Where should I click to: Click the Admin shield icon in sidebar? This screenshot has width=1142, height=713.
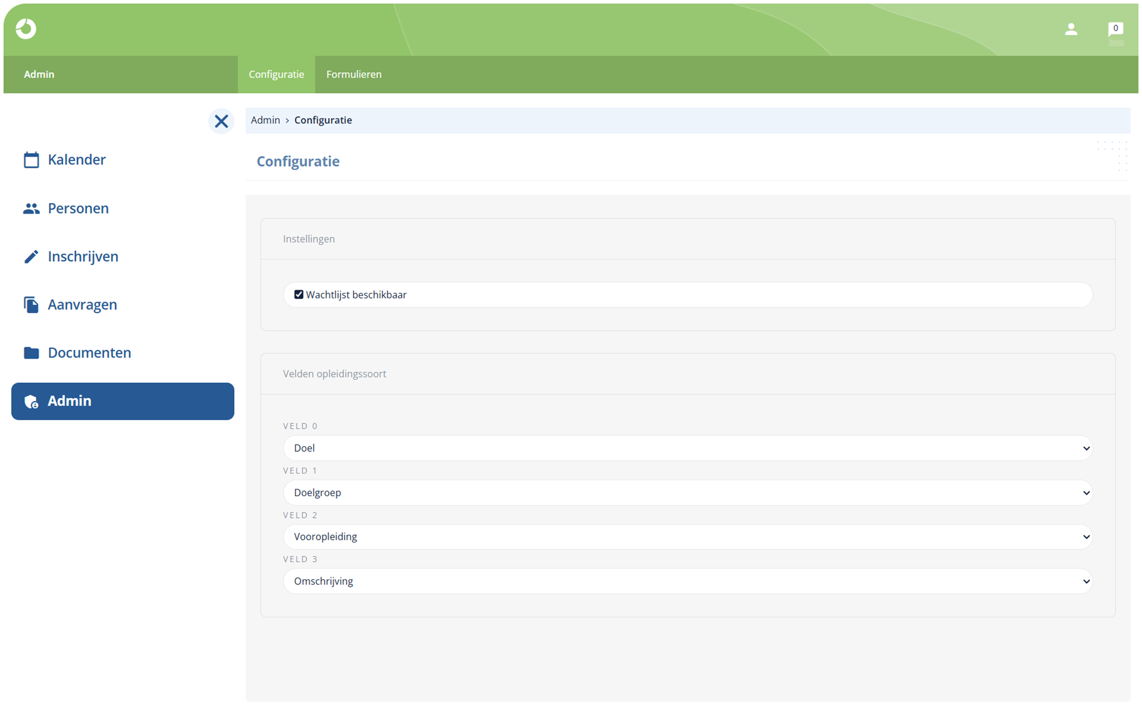pos(31,401)
